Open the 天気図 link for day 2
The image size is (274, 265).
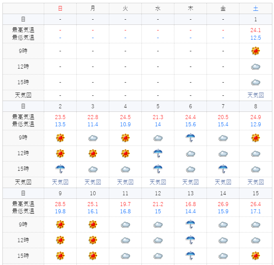coord(60,182)
